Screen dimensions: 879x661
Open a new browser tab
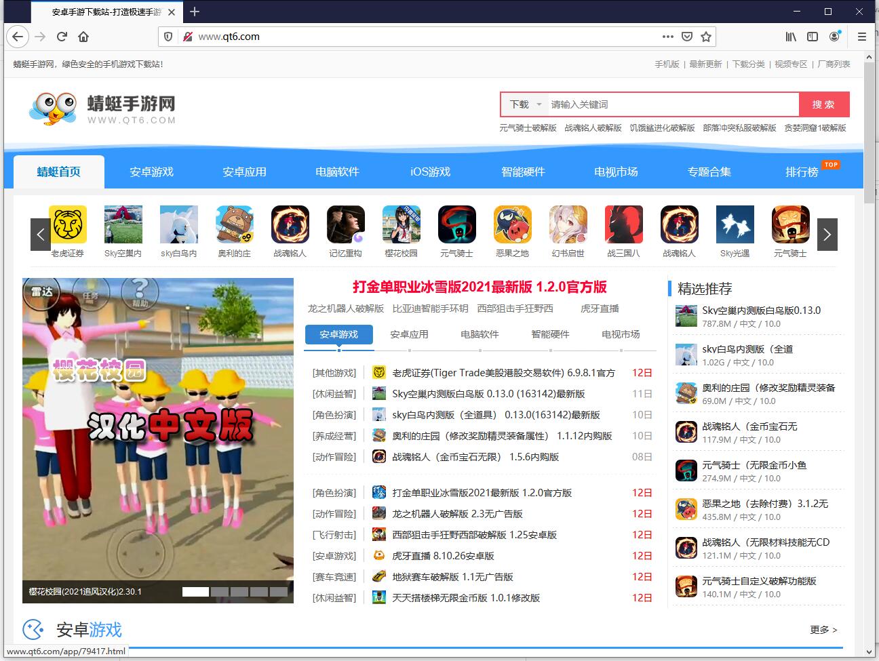(x=195, y=12)
